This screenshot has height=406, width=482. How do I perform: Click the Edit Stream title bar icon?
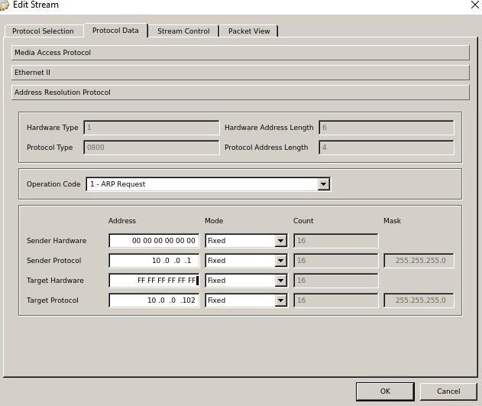[x=5, y=5]
